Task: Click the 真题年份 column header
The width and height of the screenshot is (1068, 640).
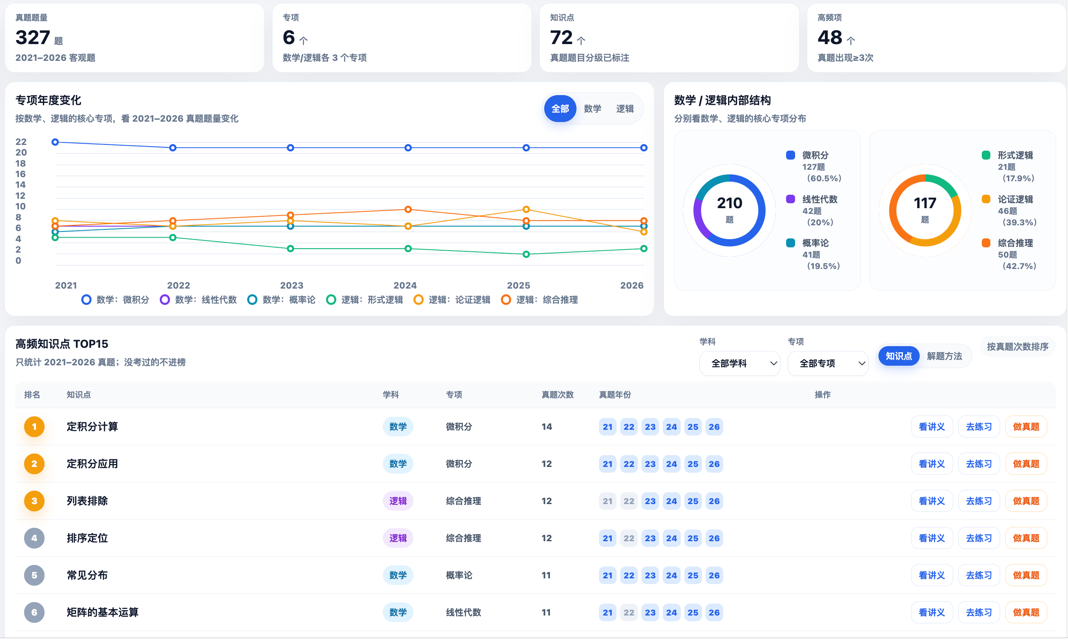Action: click(x=615, y=395)
